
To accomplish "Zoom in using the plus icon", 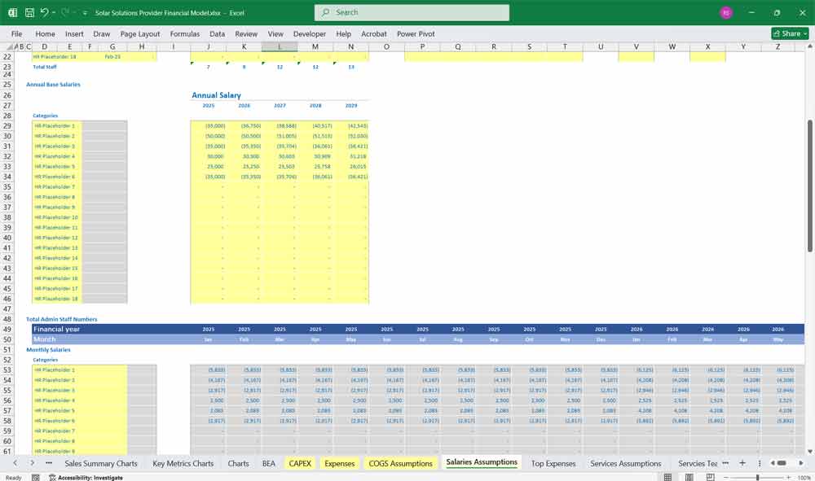I will pos(789,477).
